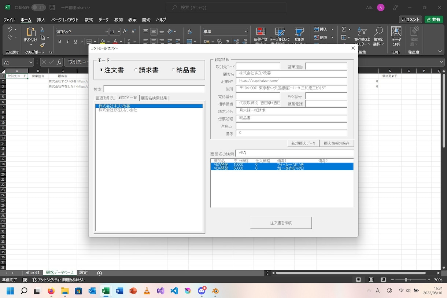The width and height of the screenshot is (447, 298).
Task: Open the Name Box dropdown arrow
Action: coord(30,62)
